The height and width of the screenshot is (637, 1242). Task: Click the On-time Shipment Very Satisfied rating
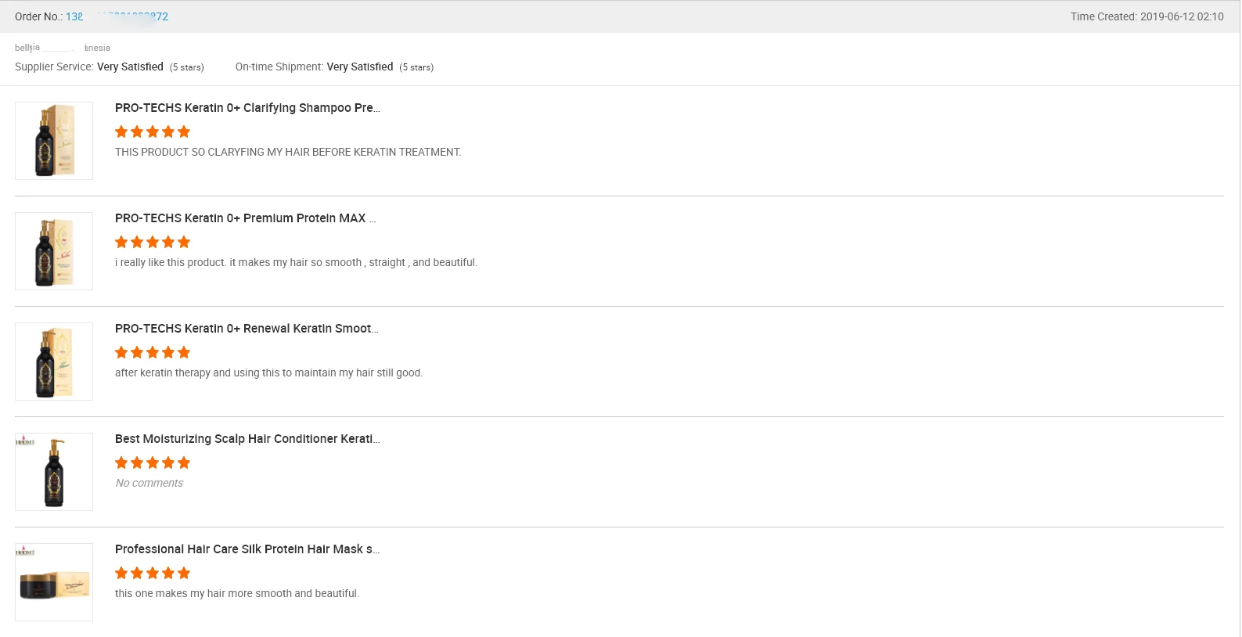click(x=359, y=67)
